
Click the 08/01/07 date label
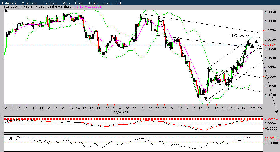coord(121,112)
